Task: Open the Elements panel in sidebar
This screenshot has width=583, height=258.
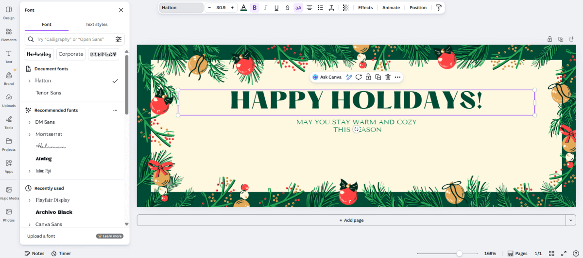Action: (x=9, y=34)
